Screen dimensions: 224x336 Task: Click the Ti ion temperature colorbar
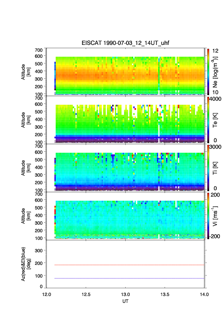[208, 168]
